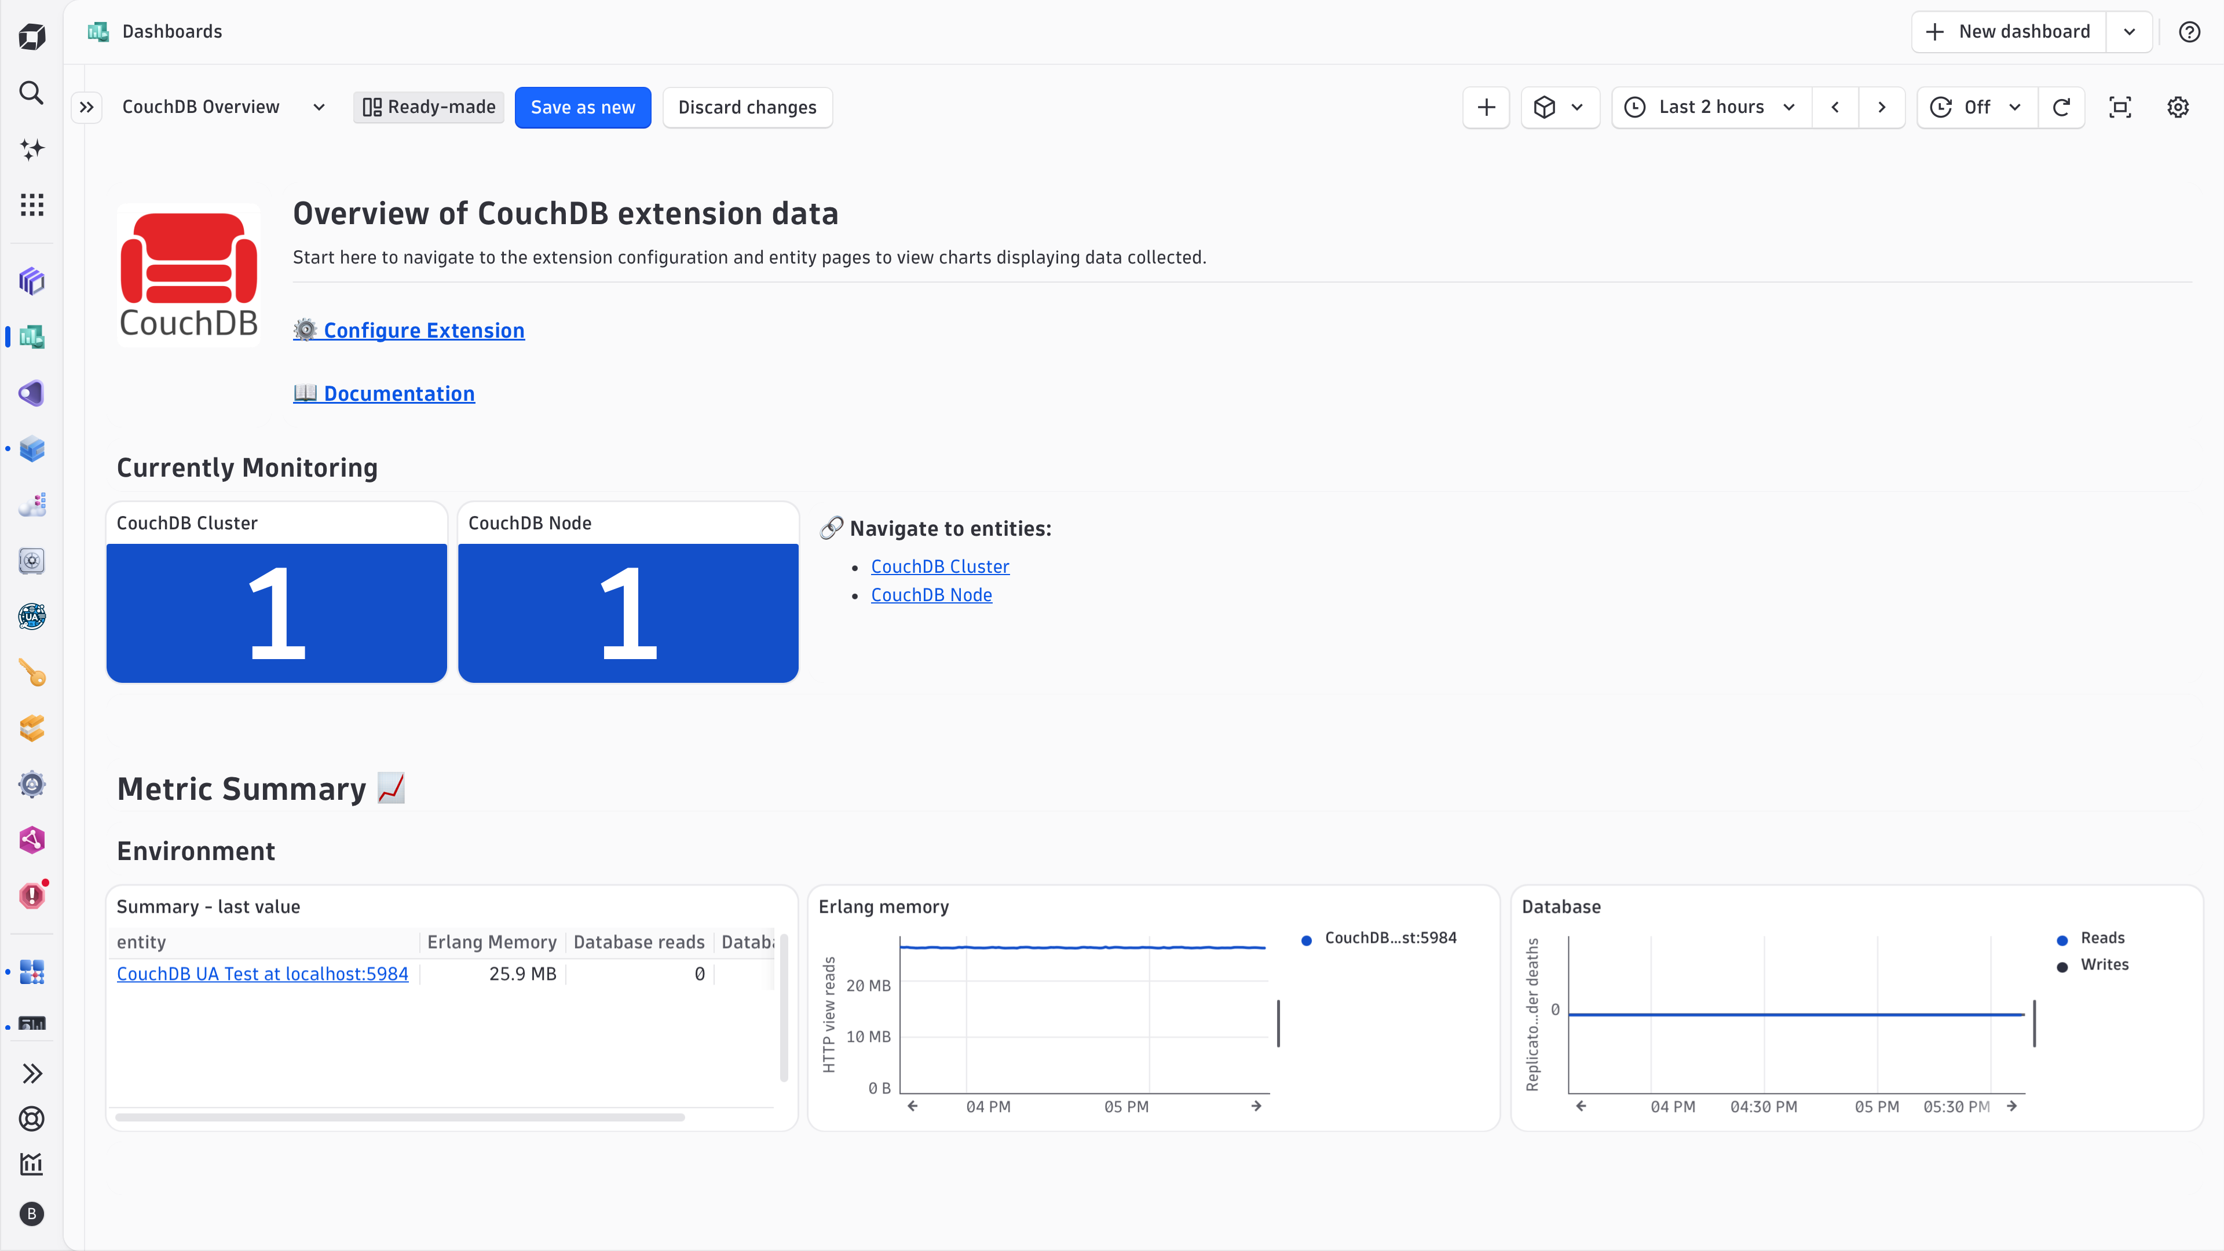Image resolution: width=2224 pixels, height=1251 pixels.
Task: Open the Last 2 hours timeframe dropdown
Action: 1711,107
